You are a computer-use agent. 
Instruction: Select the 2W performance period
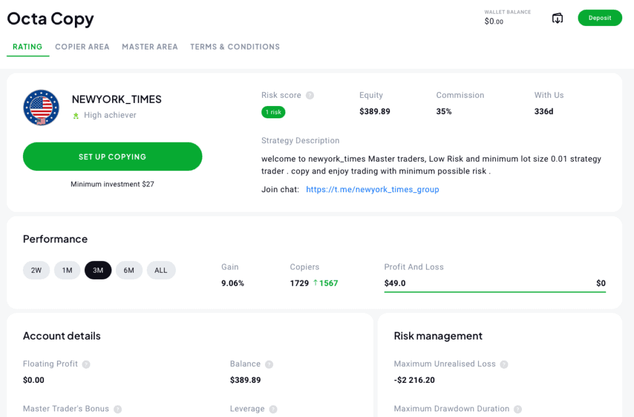click(36, 270)
